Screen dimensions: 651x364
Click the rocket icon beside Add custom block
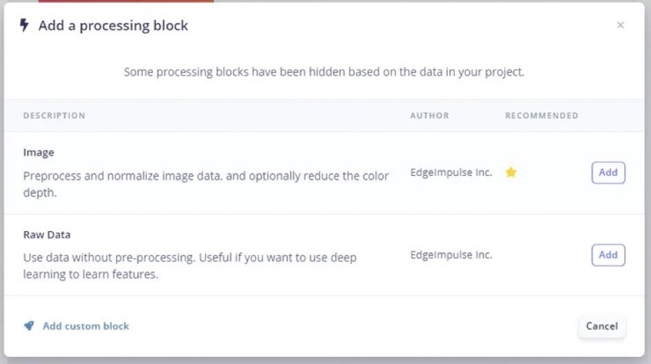click(29, 326)
